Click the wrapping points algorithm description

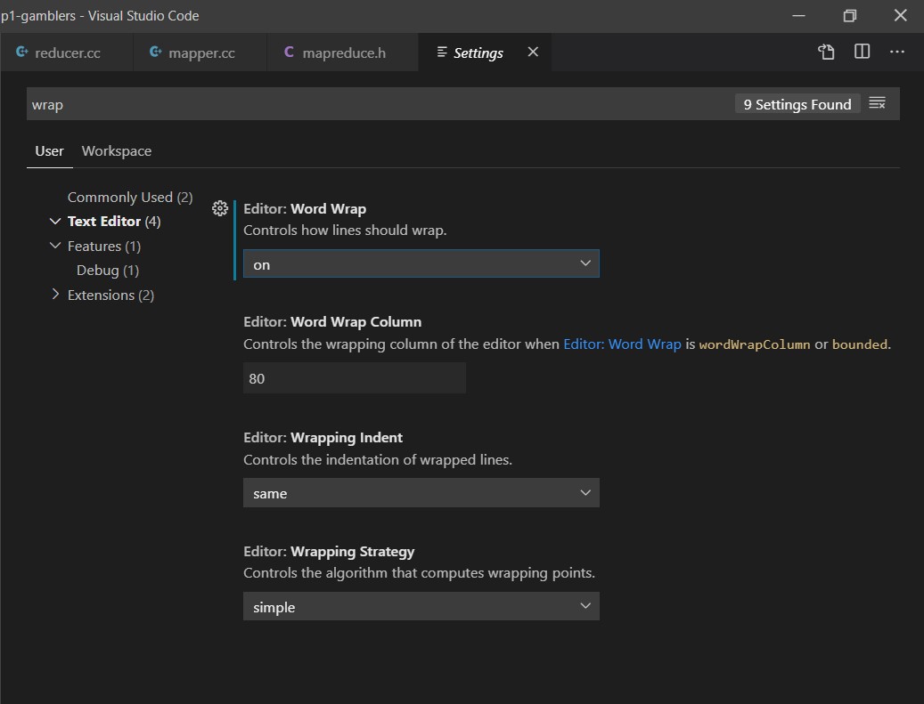pyautogui.click(x=419, y=573)
